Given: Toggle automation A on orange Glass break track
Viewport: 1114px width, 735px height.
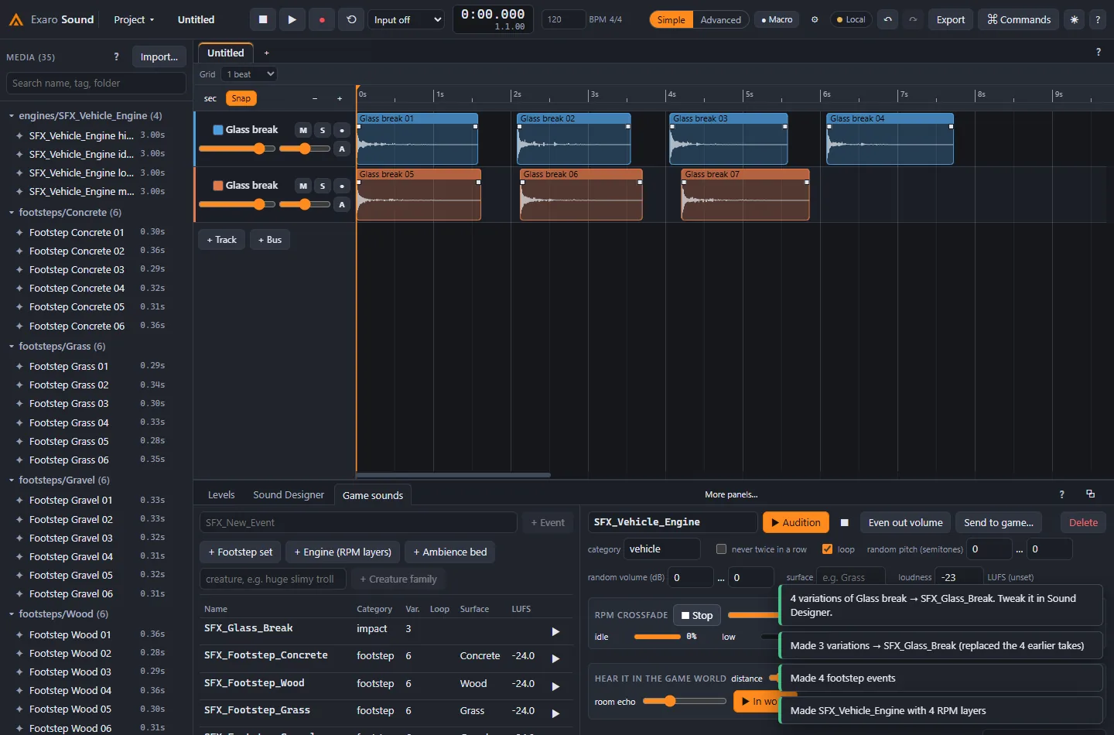Looking at the screenshot, I should tap(342, 204).
